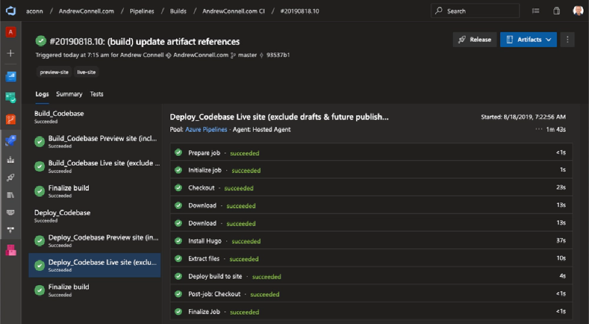Screen dimensions: 589x324
Task: Click the Builds breadcrumb
Action: [178, 11]
